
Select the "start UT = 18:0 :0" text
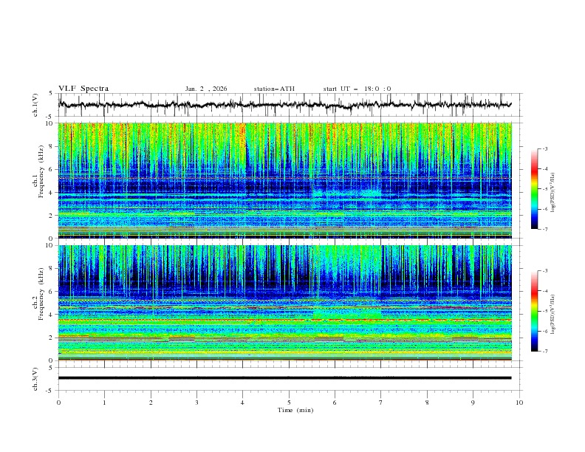tap(357, 89)
